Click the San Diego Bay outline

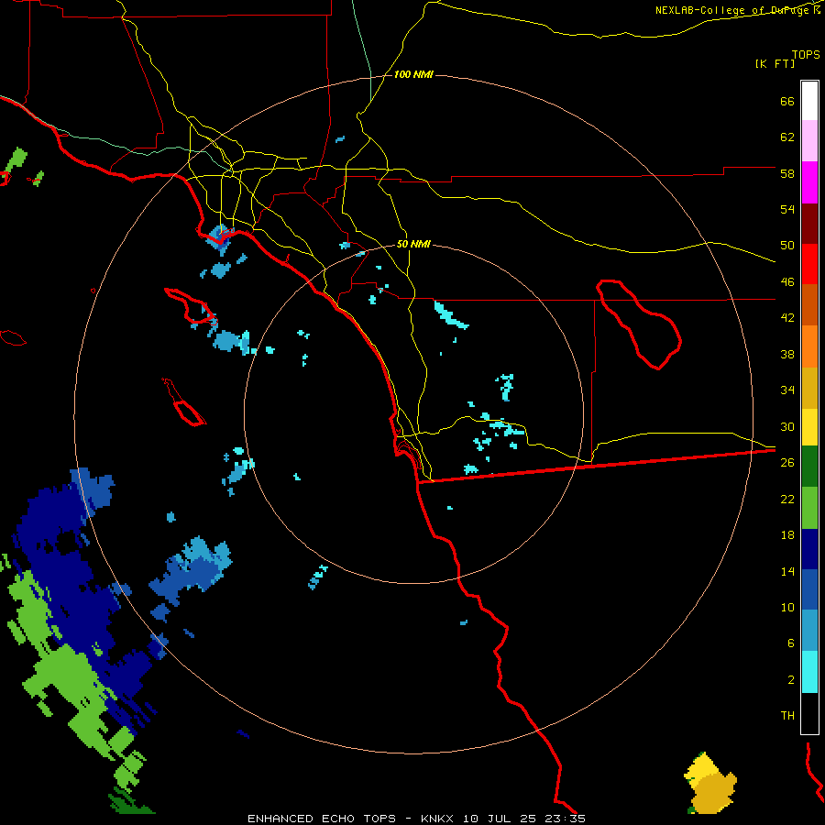click(x=410, y=453)
